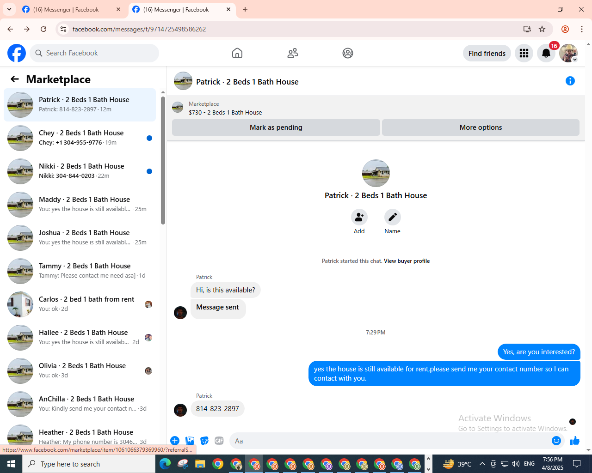Go back using the Marketplace arrow
The image size is (592, 473).
tap(15, 79)
